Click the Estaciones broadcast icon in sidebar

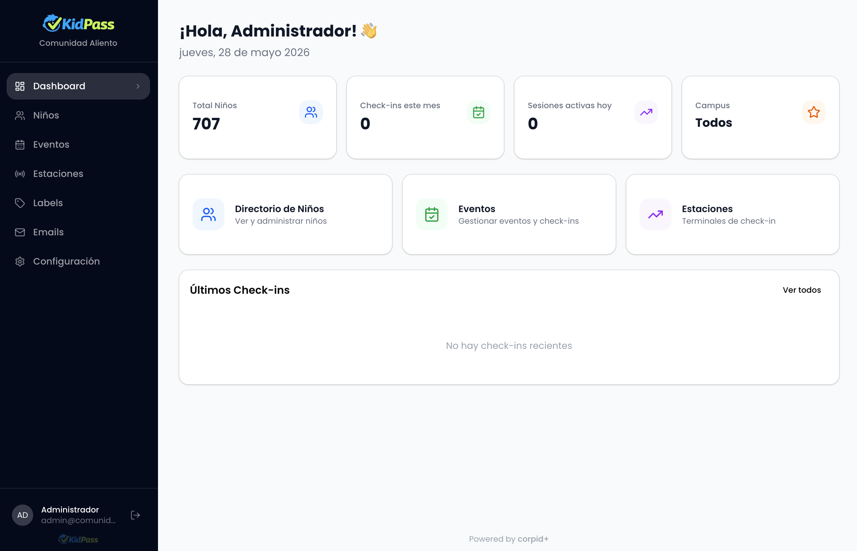[x=20, y=174]
